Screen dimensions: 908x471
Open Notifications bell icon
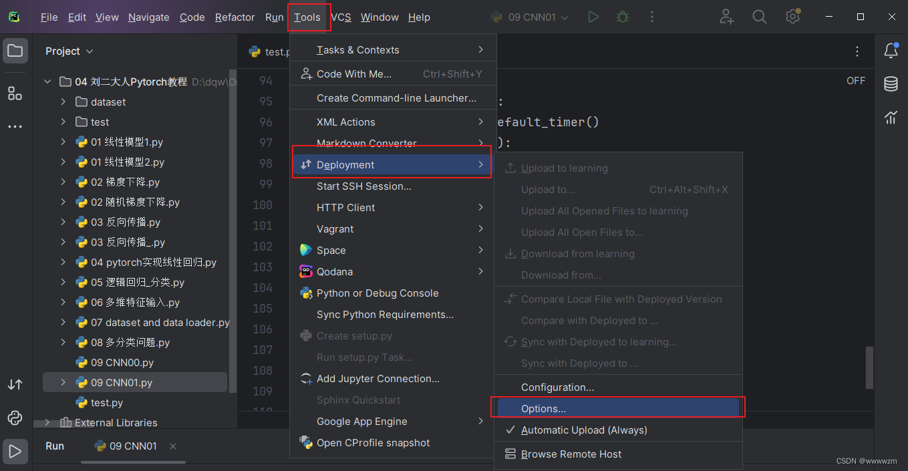[x=891, y=51]
